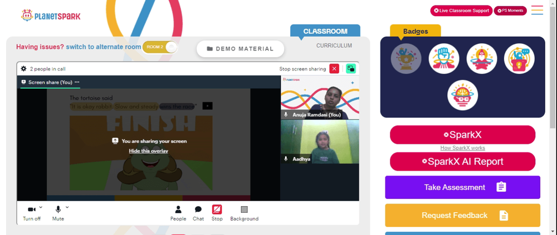Turn off the camera
Screen dimensions: 557x235
[32, 213]
